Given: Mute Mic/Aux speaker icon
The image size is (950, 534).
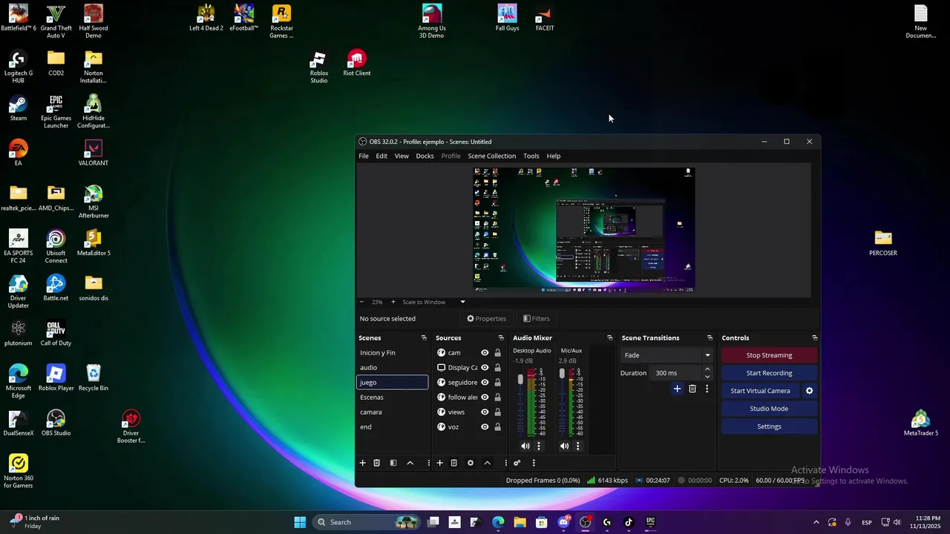Looking at the screenshot, I should coord(564,446).
